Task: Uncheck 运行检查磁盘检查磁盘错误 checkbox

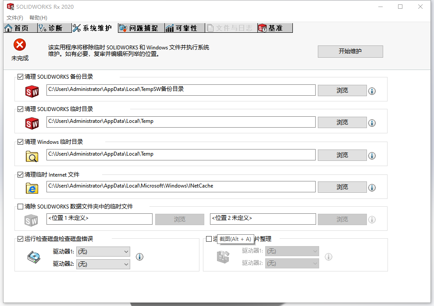Action: [x=20, y=239]
